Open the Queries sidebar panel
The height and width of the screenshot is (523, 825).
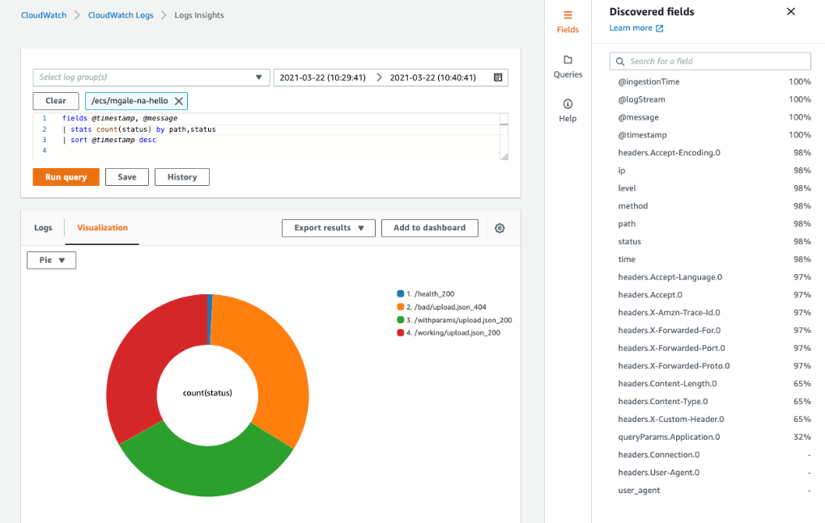tap(568, 63)
